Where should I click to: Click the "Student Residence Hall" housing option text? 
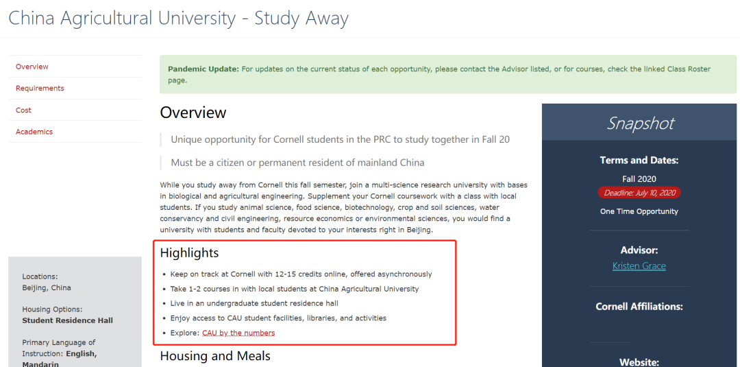[67, 320]
